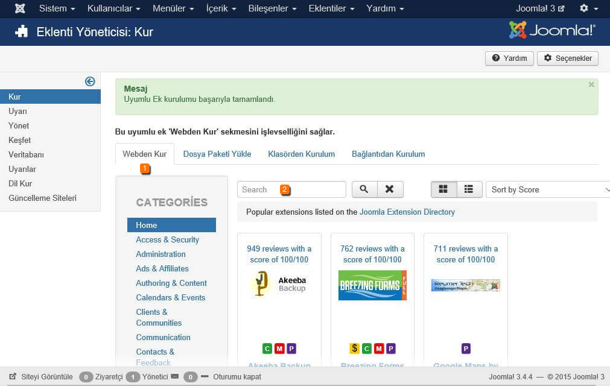Open the Dosya Paketi Yükle tab

pos(217,154)
